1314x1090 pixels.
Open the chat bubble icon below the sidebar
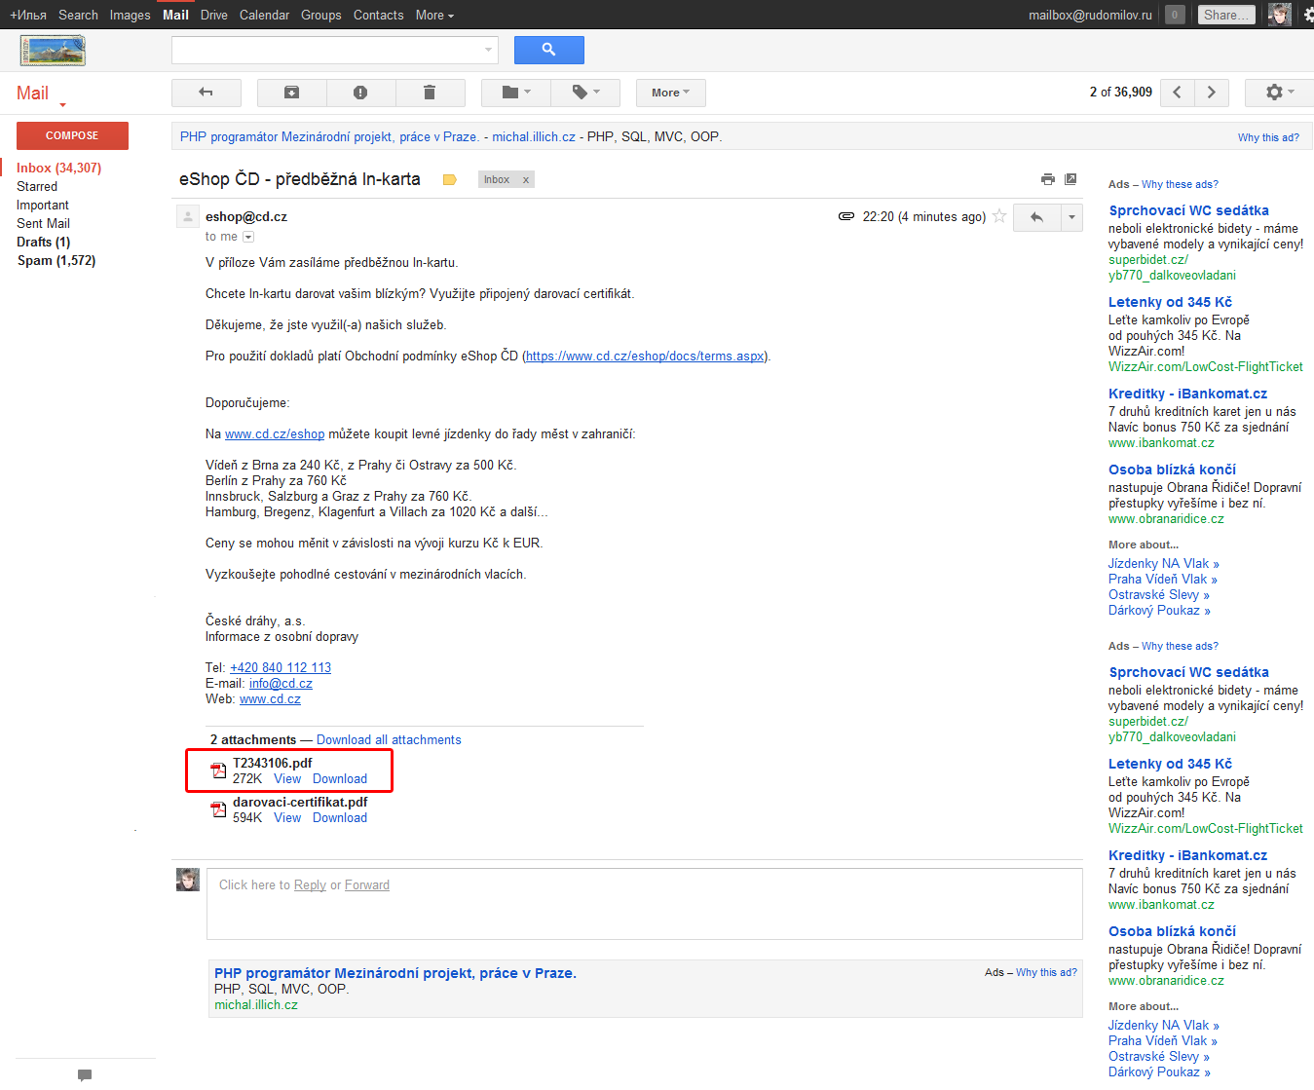click(85, 1075)
